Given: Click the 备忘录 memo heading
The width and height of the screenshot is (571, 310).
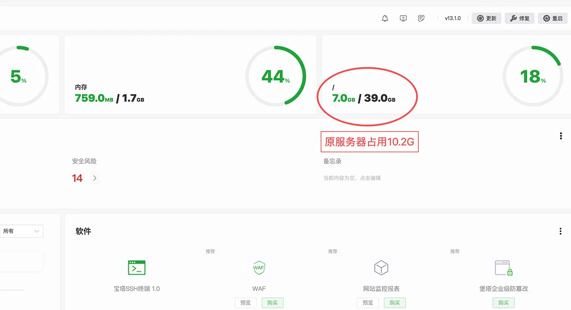Looking at the screenshot, I should pos(333,161).
